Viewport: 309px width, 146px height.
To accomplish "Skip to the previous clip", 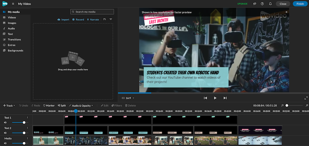I will 205,98.
